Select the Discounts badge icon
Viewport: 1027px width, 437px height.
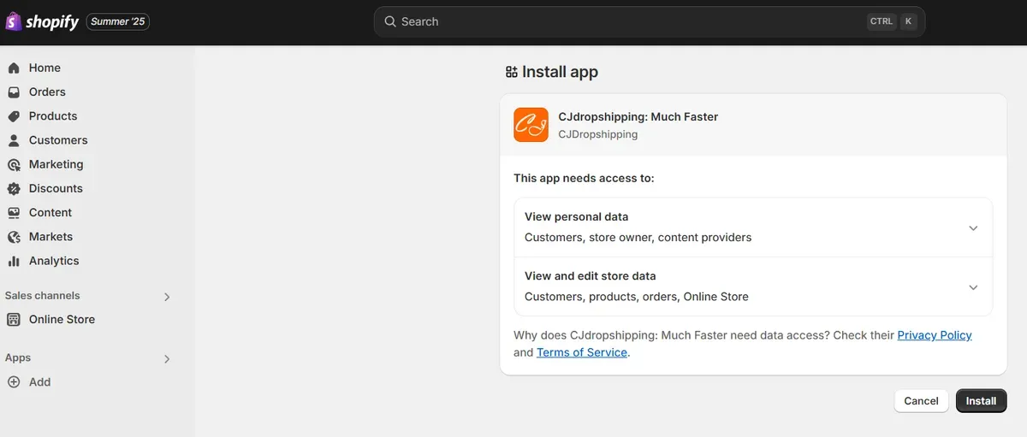pyautogui.click(x=14, y=188)
